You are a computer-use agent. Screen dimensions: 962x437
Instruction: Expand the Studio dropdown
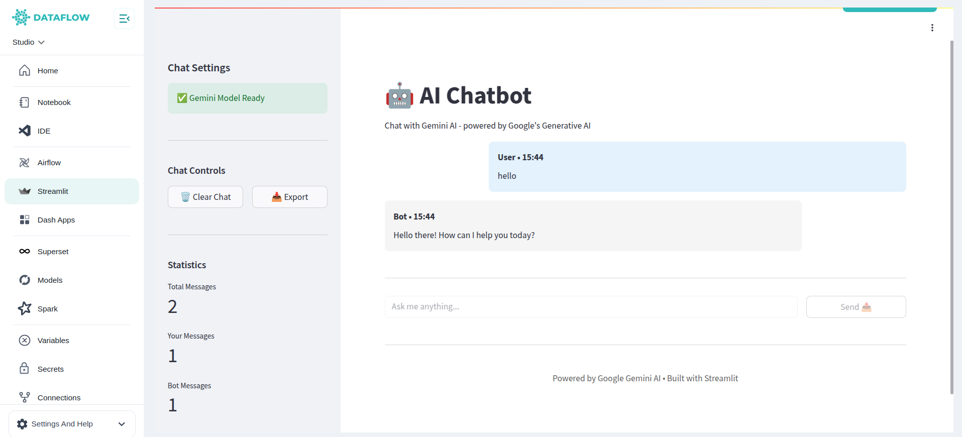(29, 42)
